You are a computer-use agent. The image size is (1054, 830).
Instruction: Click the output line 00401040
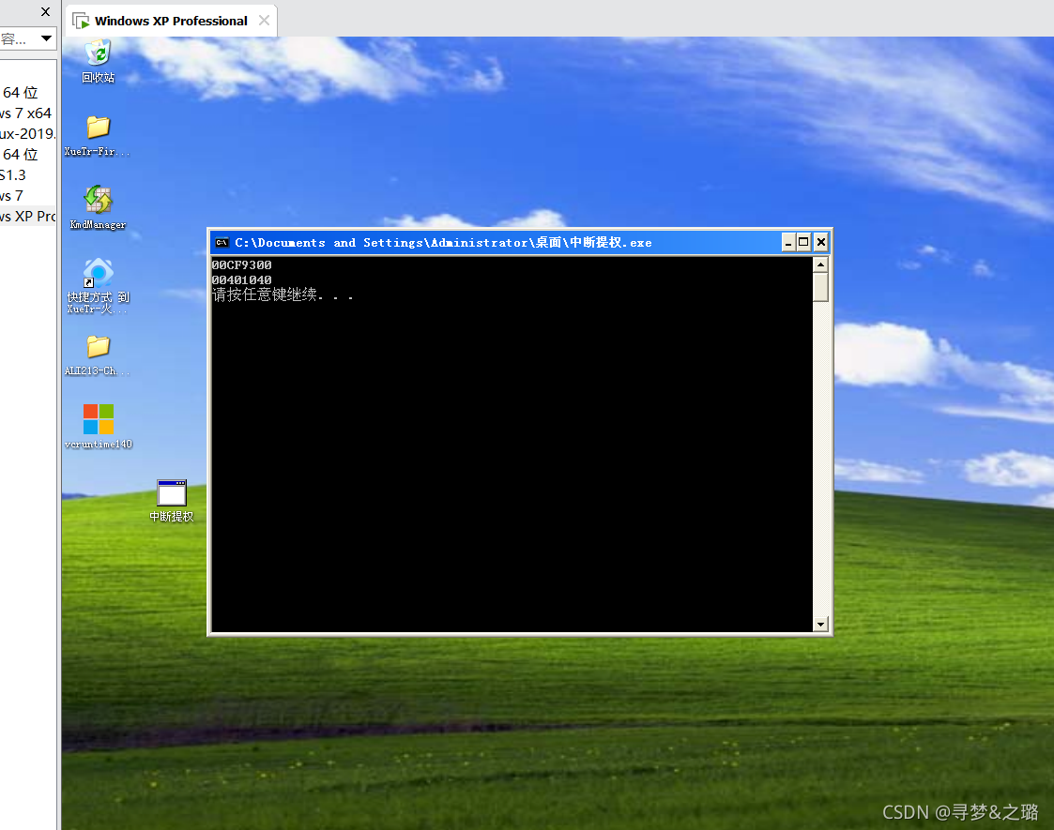[x=242, y=280]
